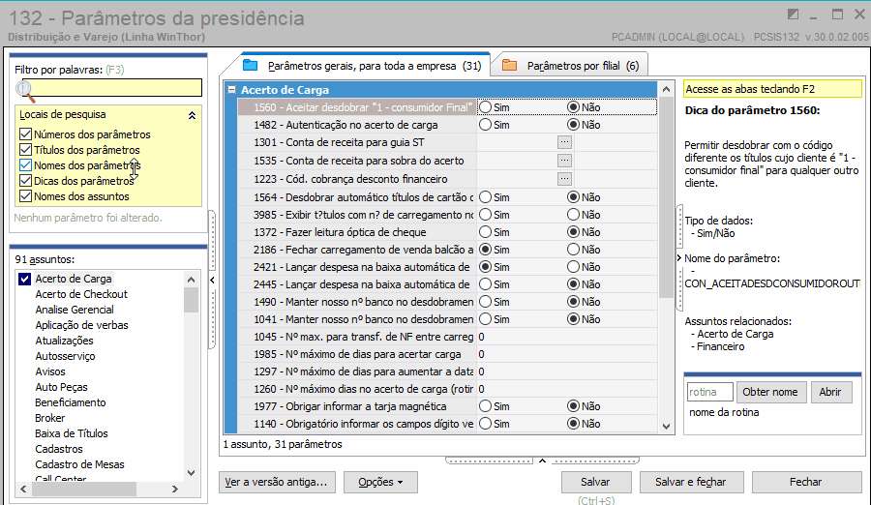Click subjects list scroll down arrow
The width and height of the screenshot is (871, 505).
[191, 473]
